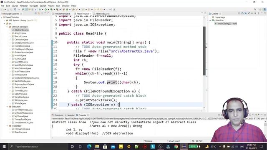Click the Eclipse toolbar Search magnifier icon
Screen dimensions: 267x150
click(x=255, y=10)
